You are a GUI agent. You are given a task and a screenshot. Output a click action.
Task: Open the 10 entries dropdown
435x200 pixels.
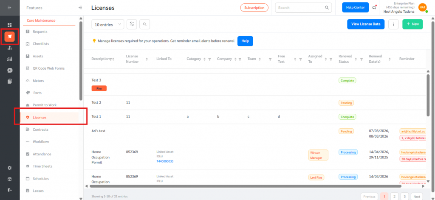click(x=107, y=25)
